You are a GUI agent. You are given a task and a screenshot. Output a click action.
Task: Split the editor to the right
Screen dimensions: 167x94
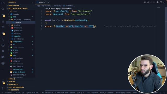(161, 2)
